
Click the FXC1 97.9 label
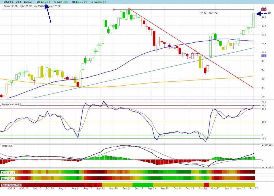[x=8, y=173]
